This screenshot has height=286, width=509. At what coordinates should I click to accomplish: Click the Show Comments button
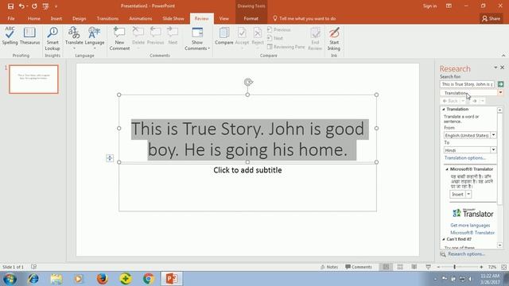click(197, 39)
